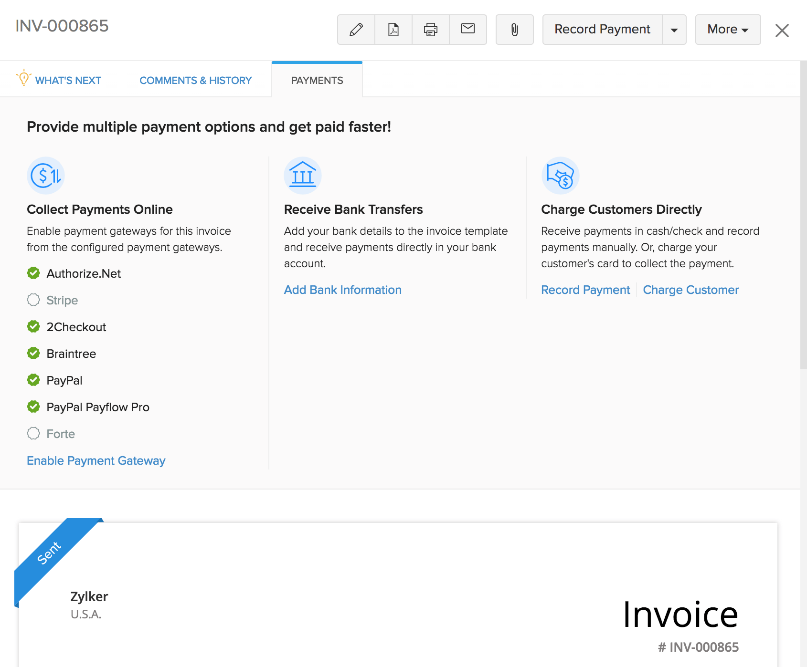The height and width of the screenshot is (667, 807).
Task: Enable the Forte payment gateway
Action: coord(33,434)
